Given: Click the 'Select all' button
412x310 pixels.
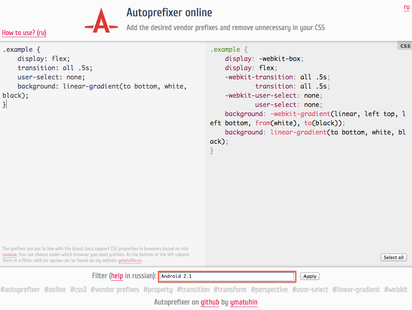Looking at the screenshot, I should point(393,257).
